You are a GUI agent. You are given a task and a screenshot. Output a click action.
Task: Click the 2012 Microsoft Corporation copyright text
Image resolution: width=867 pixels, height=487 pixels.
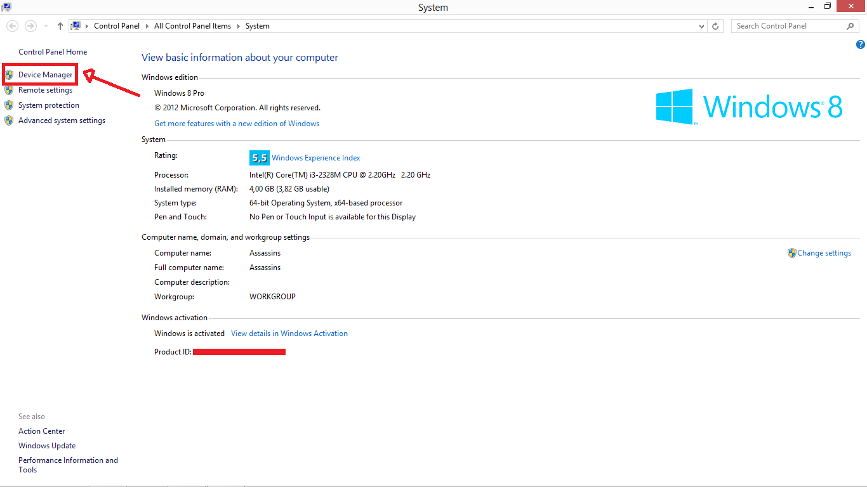pos(237,108)
